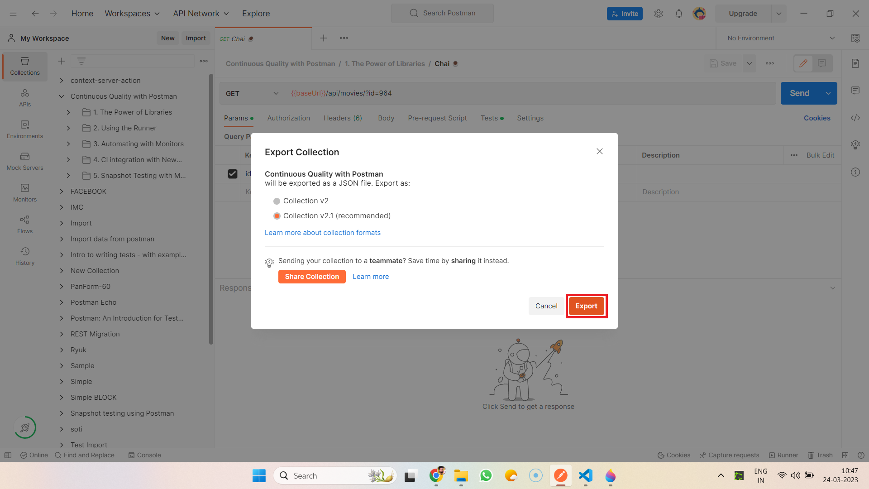The image size is (869, 489).
Task: Select Collection v2.1 (recommended) radio option
Action: (277, 216)
